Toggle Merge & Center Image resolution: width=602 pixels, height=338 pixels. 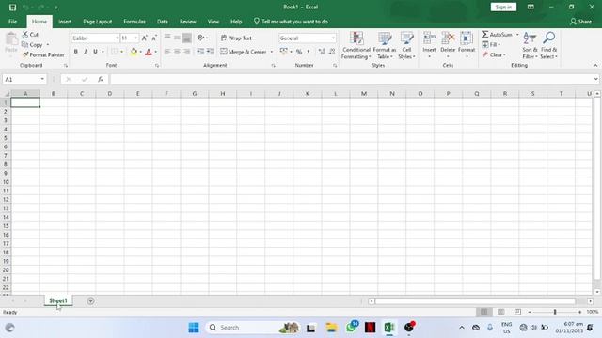[x=244, y=52]
